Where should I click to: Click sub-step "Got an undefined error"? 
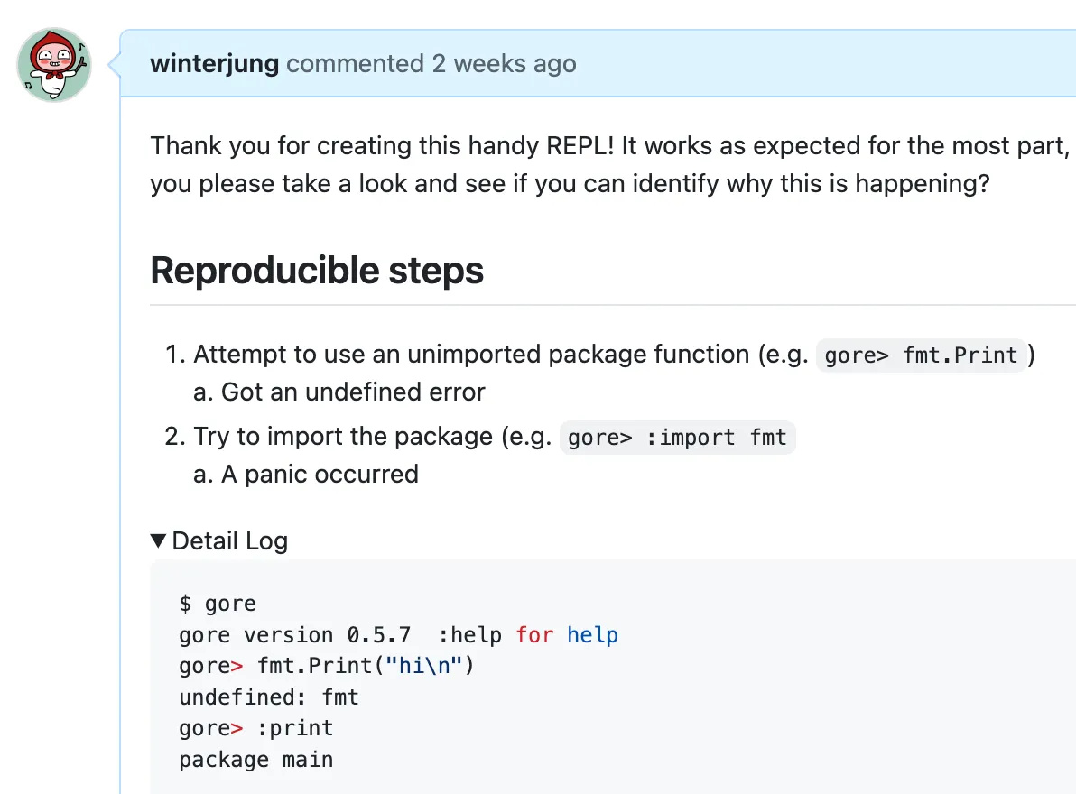pos(353,392)
